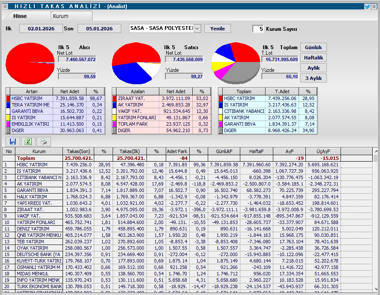Switch to the Kurum tab
380x295 pixels.
click(x=61, y=16)
